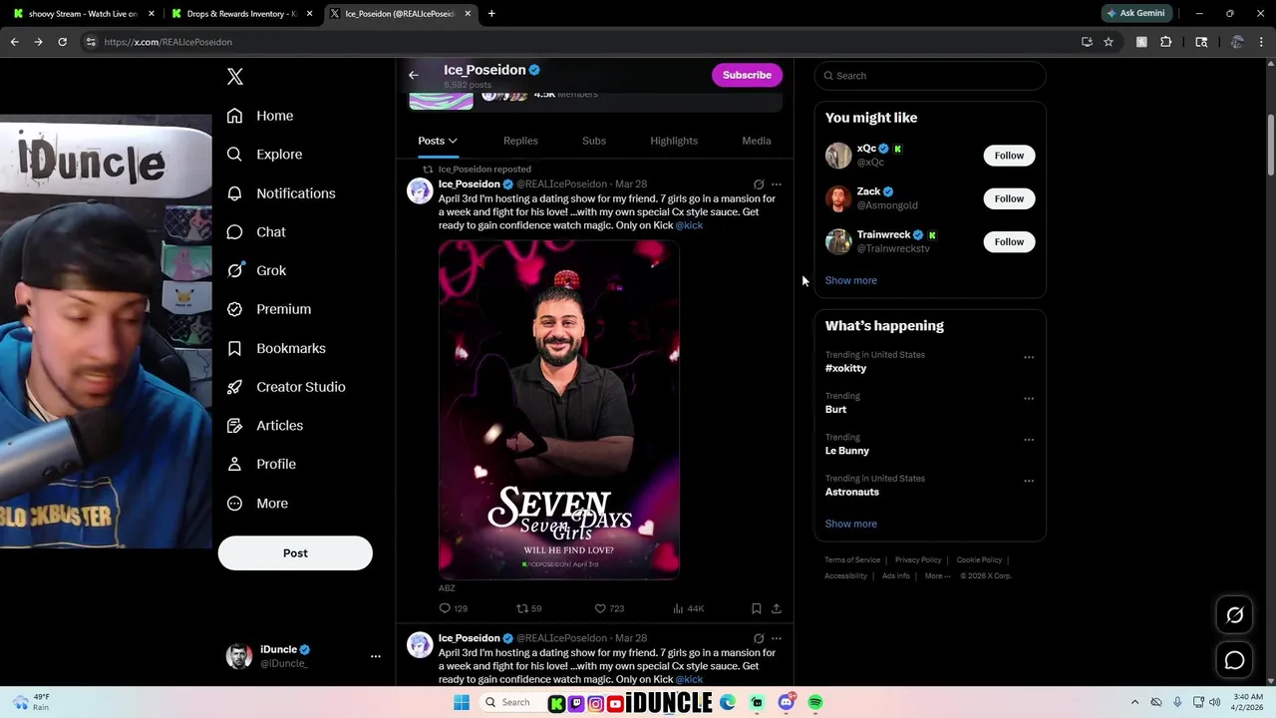Image resolution: width=1276 pixels, height=718 pixels.
Task: Open the browser extensions puzzle icon
Action: [x=1165, y=42]
